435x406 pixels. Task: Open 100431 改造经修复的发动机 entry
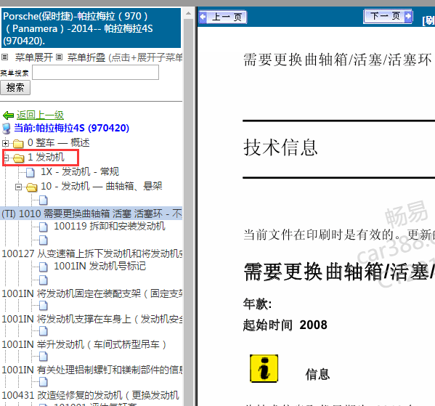[90, 395]
